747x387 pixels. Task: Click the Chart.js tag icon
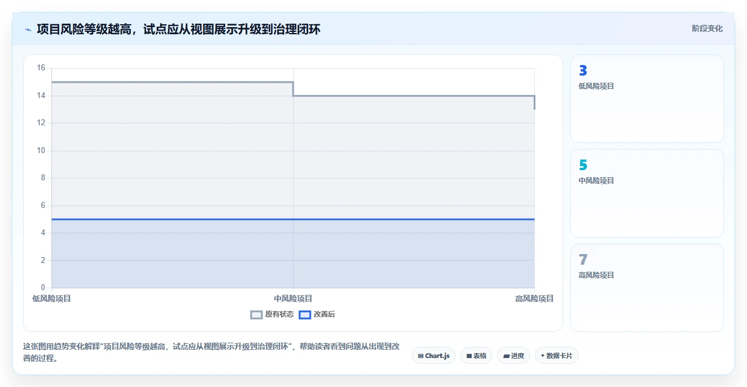click(x=421, y=356)
